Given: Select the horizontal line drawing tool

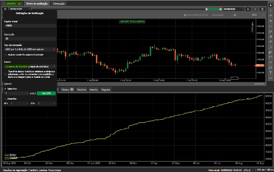Looking at the screenshot, I should tap(270, 26).
